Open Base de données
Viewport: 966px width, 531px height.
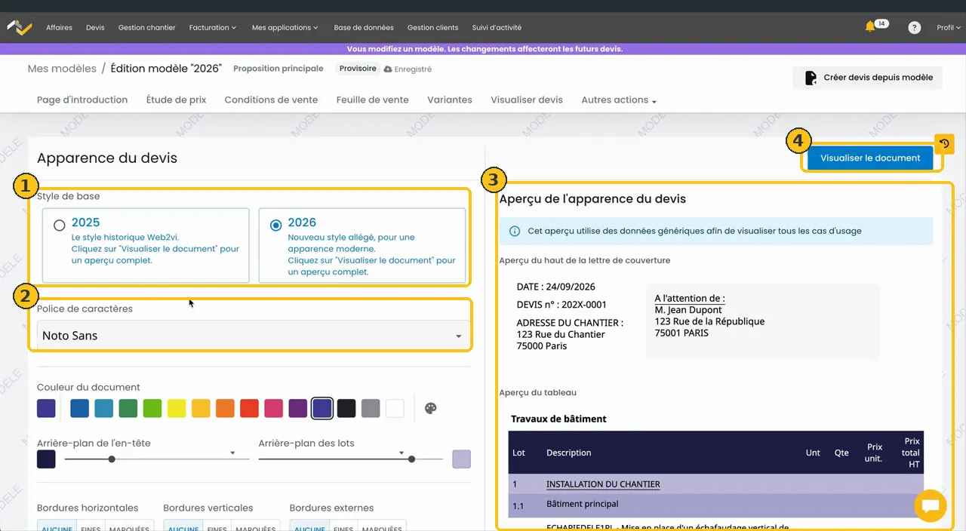pyautogui.click(x=364, y=28)
